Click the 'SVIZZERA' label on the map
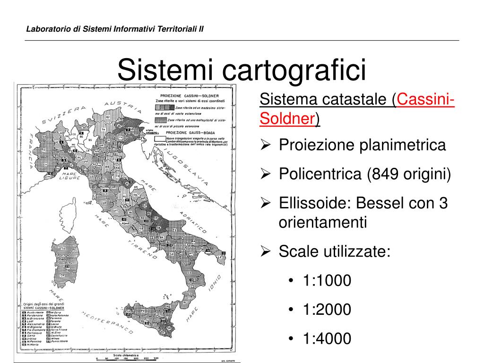Image resolution: width=484 pixels, height=363 pixels. [64, 115]
